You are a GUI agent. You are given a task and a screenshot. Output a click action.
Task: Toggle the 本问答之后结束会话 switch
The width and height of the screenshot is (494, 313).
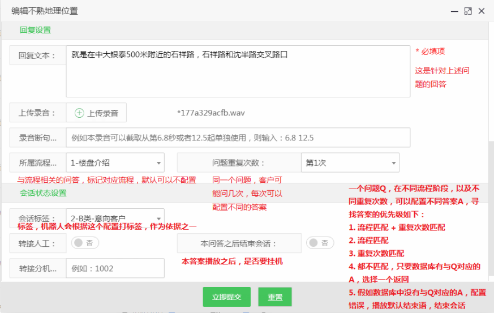(x=320, y=243)
